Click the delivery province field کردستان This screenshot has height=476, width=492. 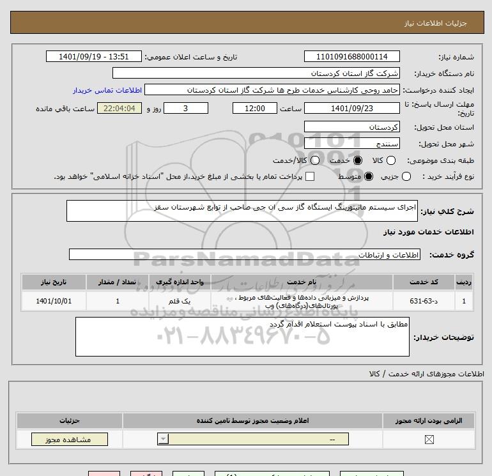click(x=351, y=127)
